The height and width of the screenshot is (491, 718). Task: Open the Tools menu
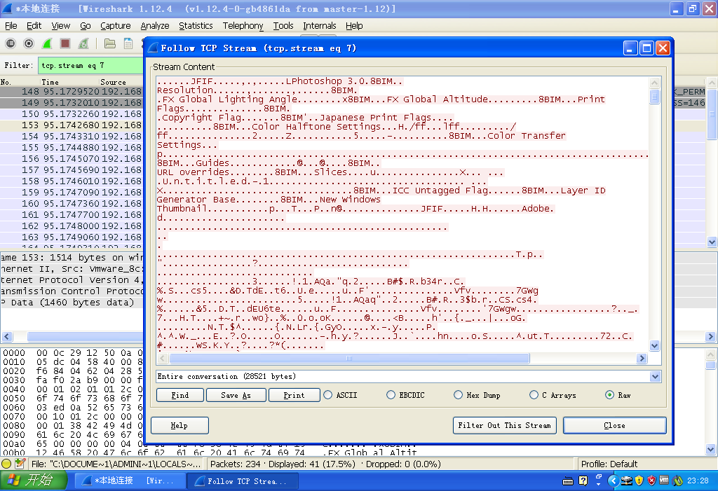point(283,26)
